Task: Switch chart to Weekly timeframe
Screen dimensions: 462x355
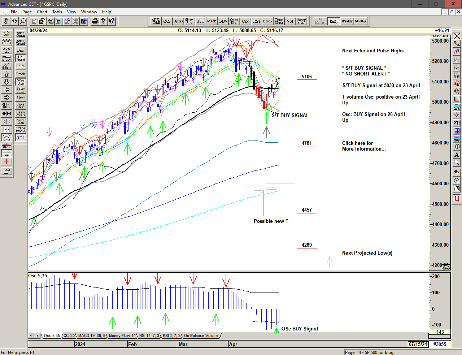Action: (x=347, y=21)
